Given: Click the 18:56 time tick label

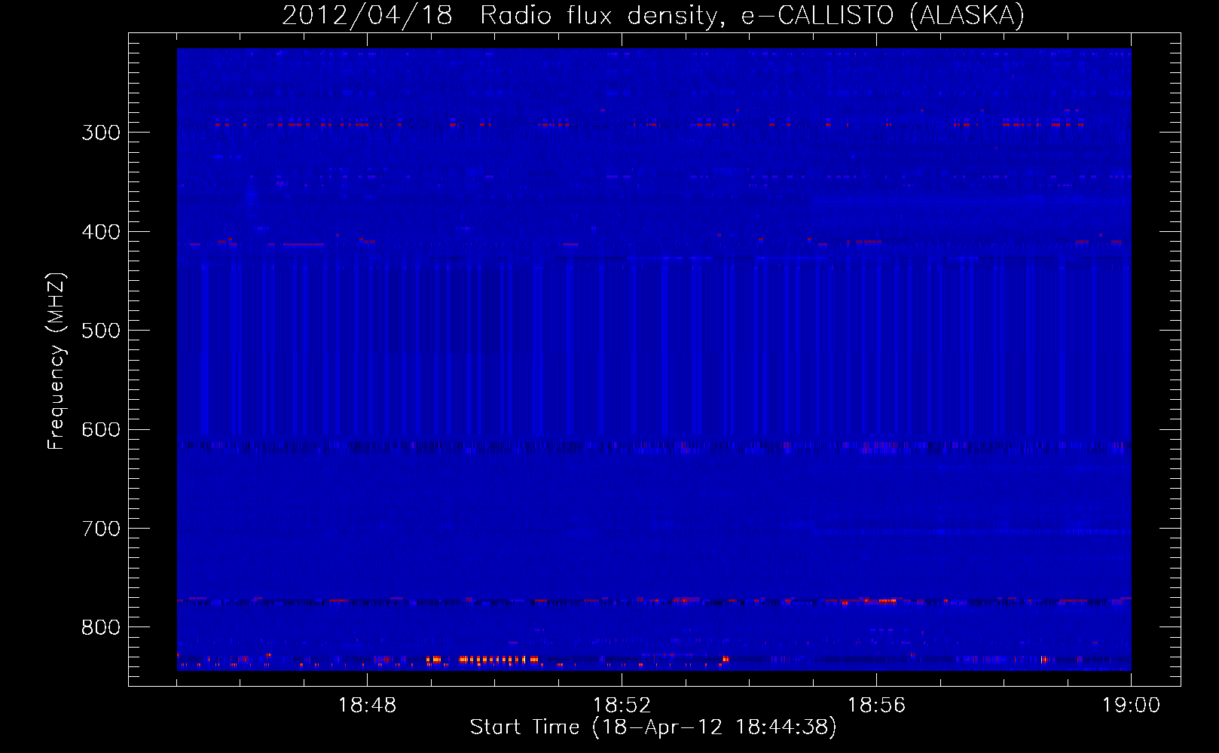Looking at the screenshot, I should [876, 706].
